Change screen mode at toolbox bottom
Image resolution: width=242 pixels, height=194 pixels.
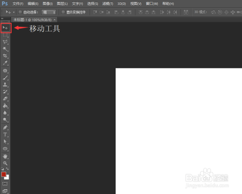pos(5,191)
